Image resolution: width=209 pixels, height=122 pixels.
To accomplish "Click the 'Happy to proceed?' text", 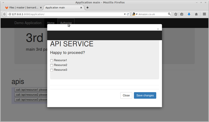I will coord(67,53).
